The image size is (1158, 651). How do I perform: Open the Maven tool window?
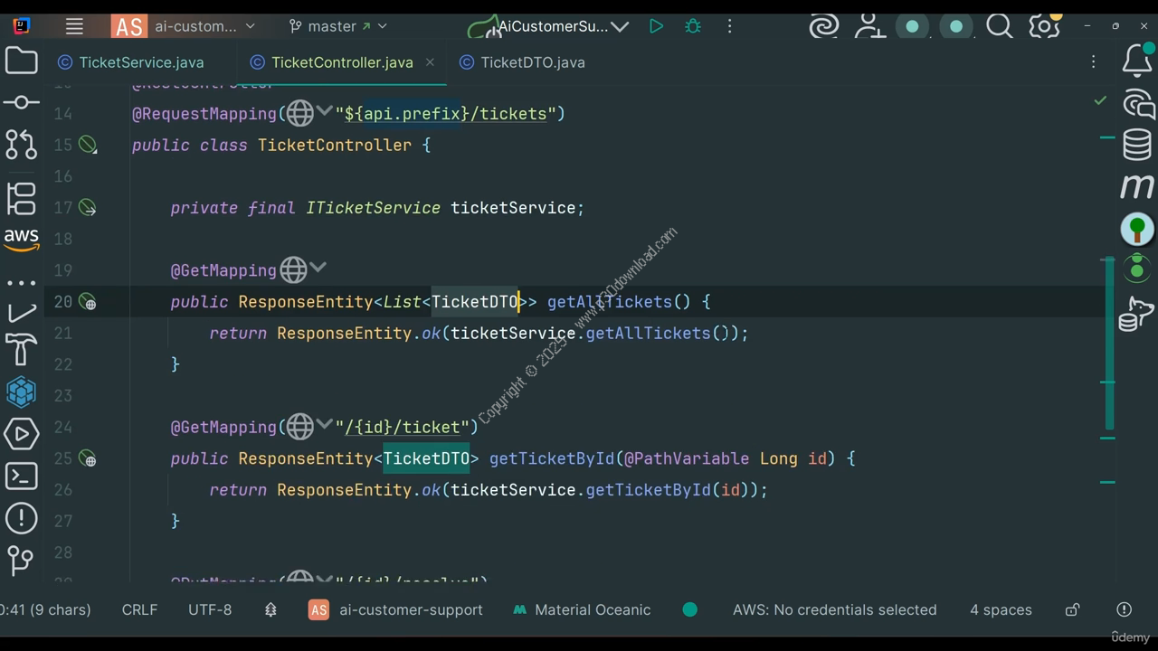[1137, 186]
